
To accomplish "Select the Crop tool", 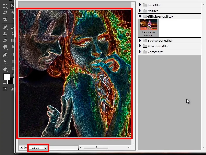I will [x=5, y=20].
